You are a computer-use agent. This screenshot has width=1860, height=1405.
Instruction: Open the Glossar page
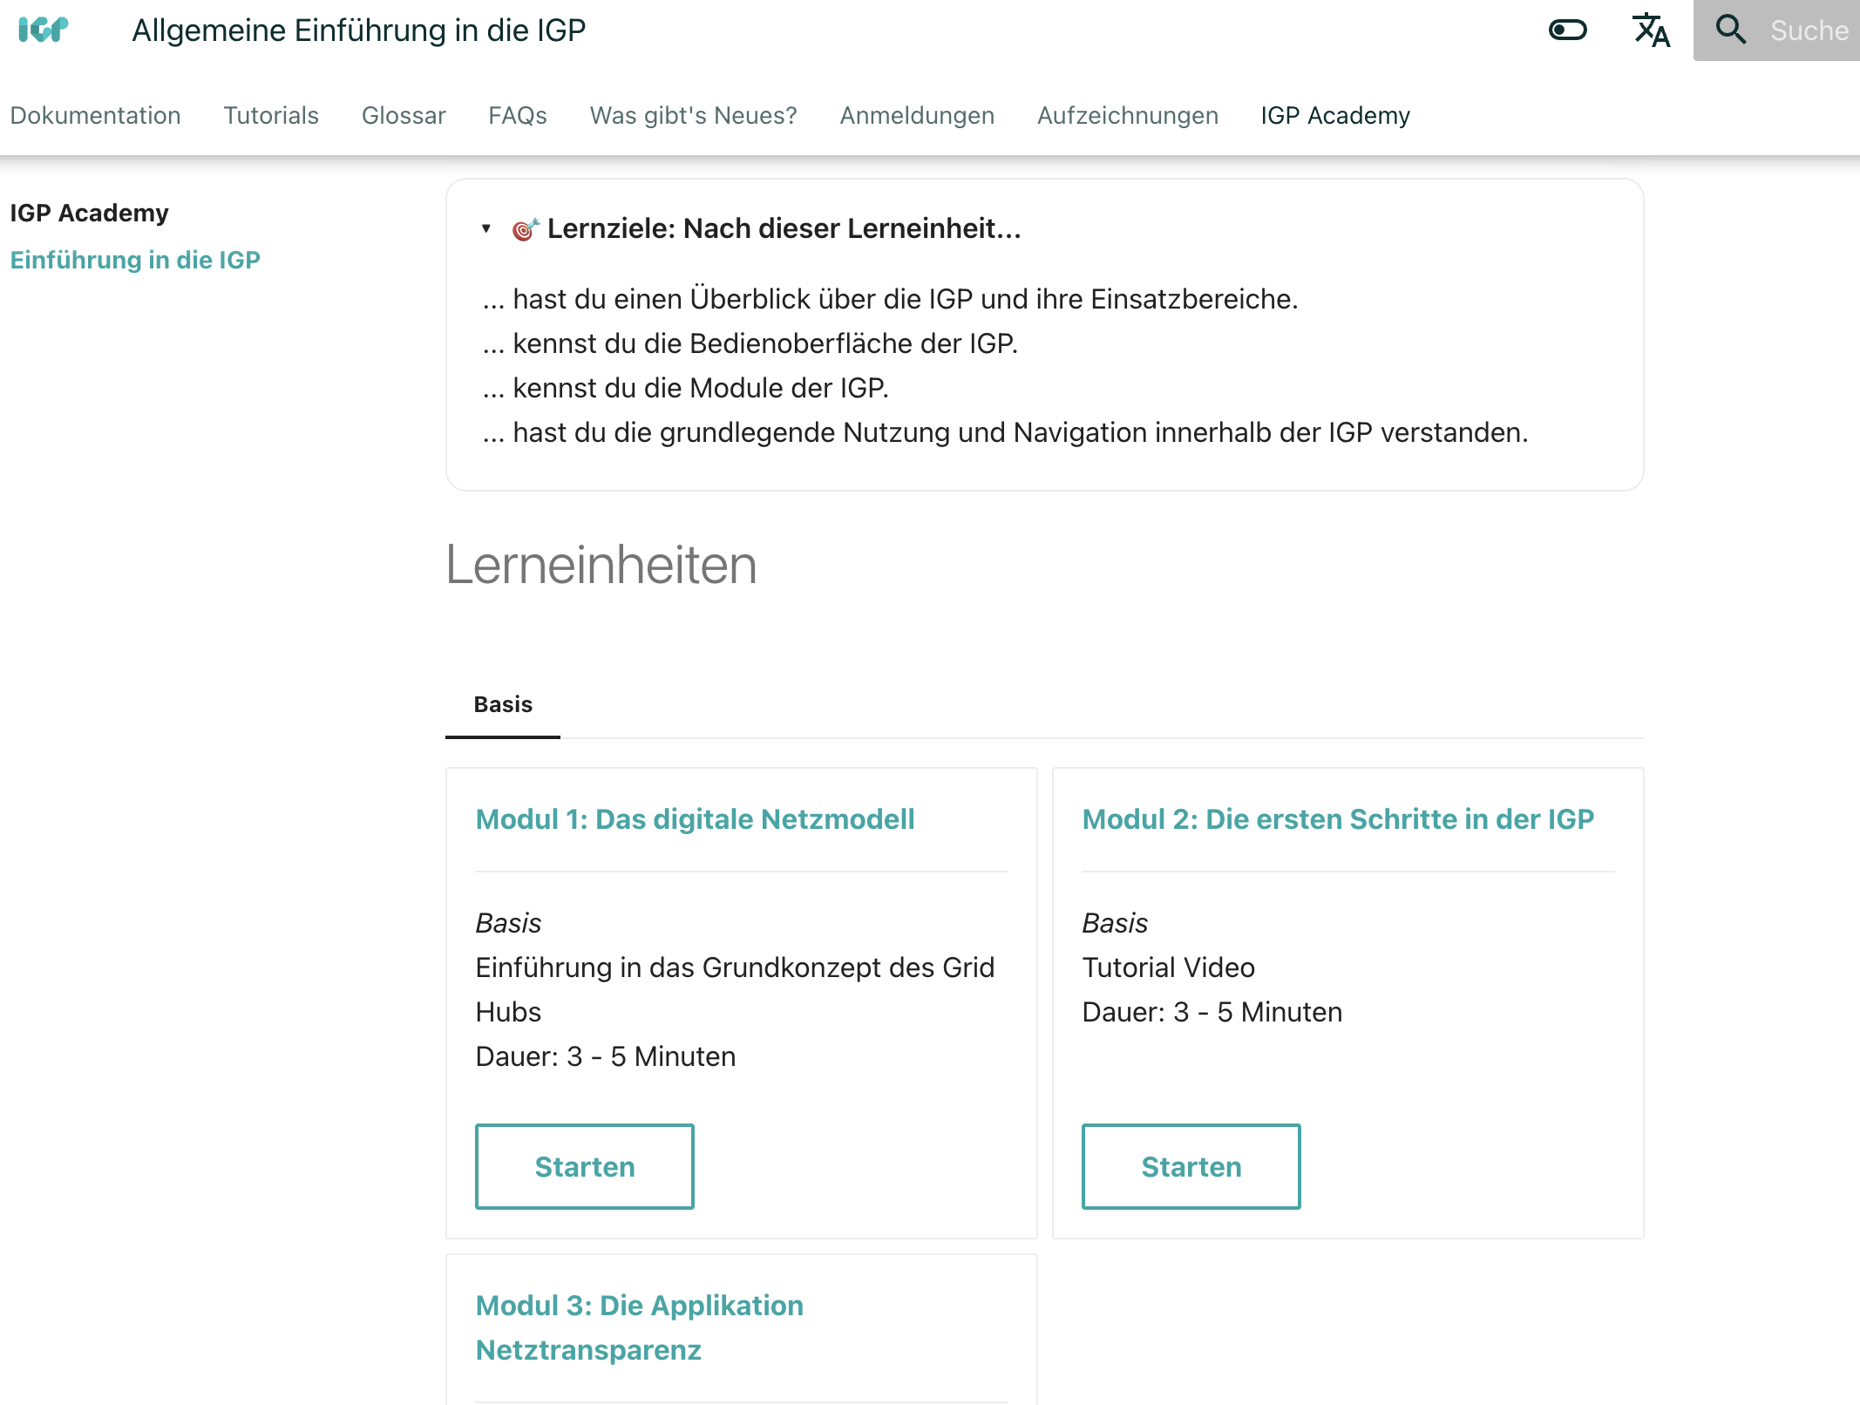point(404,116)
